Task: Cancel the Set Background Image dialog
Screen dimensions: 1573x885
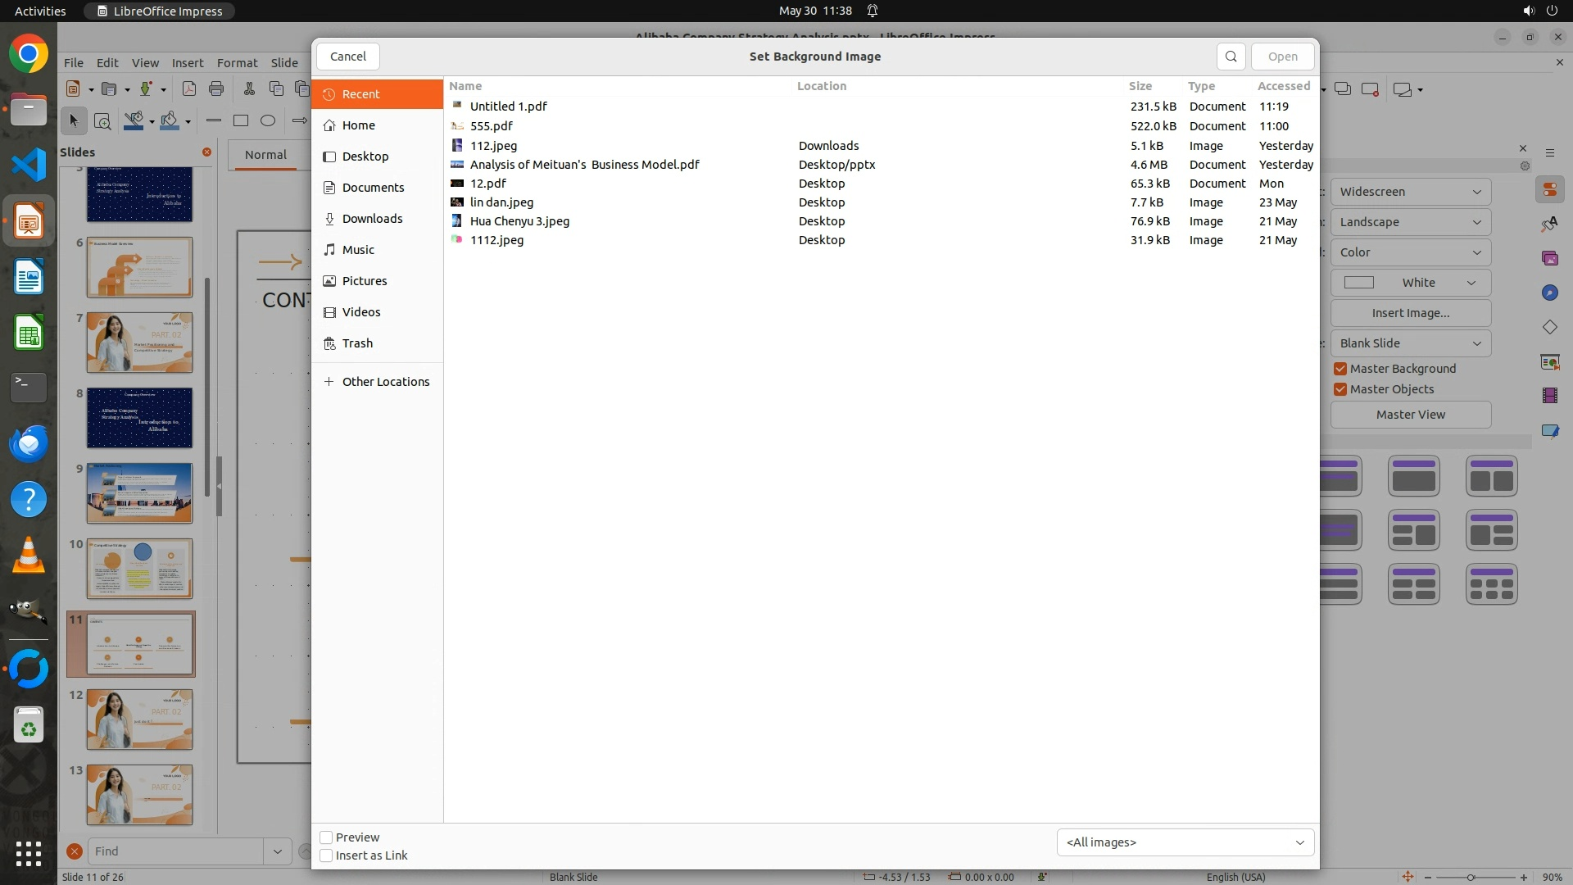Action: [347, 57]
